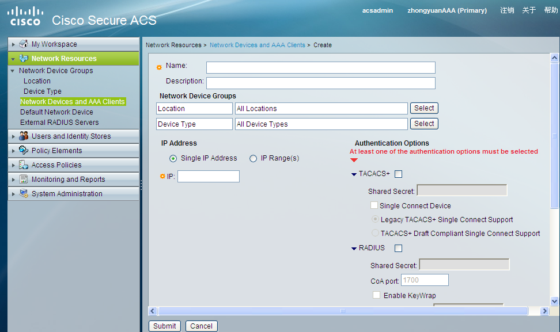The height and width of the screenshot is (332, 560).
Task: Select the Single IP Address radio button
Action: 173,158
